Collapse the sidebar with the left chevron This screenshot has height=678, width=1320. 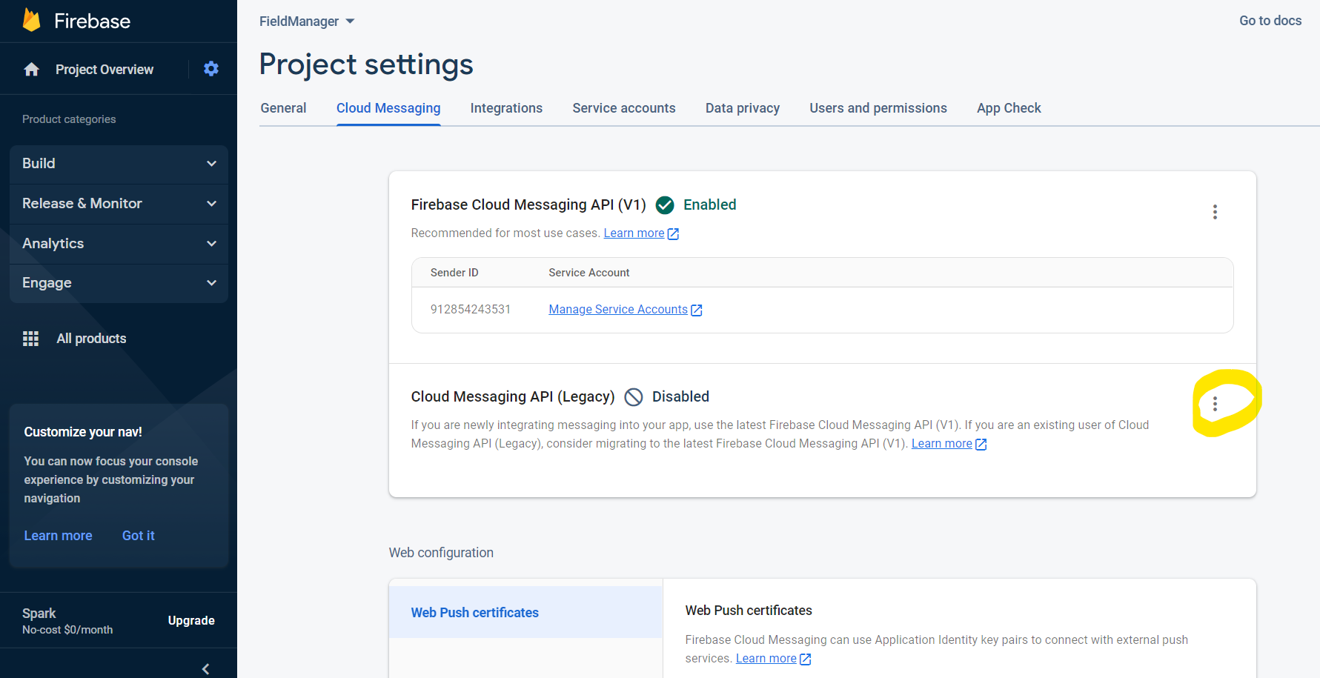(205, 669)
